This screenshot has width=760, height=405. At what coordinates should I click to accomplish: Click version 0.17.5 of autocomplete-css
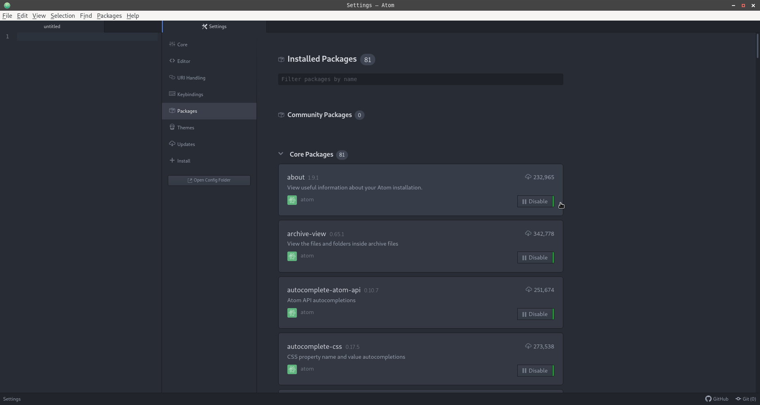tap(352, 347)
